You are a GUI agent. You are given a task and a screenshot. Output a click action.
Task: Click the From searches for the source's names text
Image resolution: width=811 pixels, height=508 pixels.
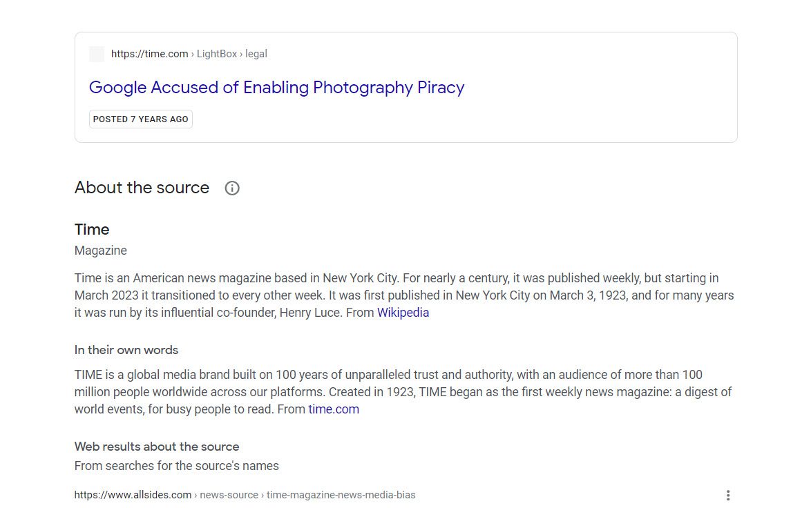point(177,466)
